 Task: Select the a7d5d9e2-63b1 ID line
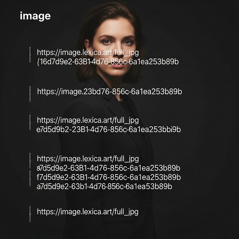104,186
